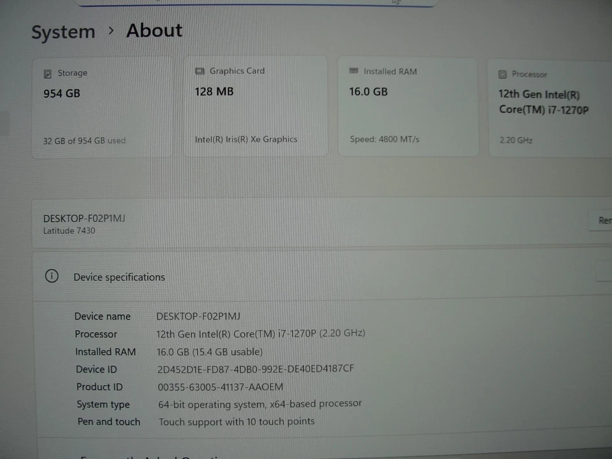Click the Storage drive icon
Viewport: 612px width, 459px height.
pyautogui.click(x=48, y=73)
